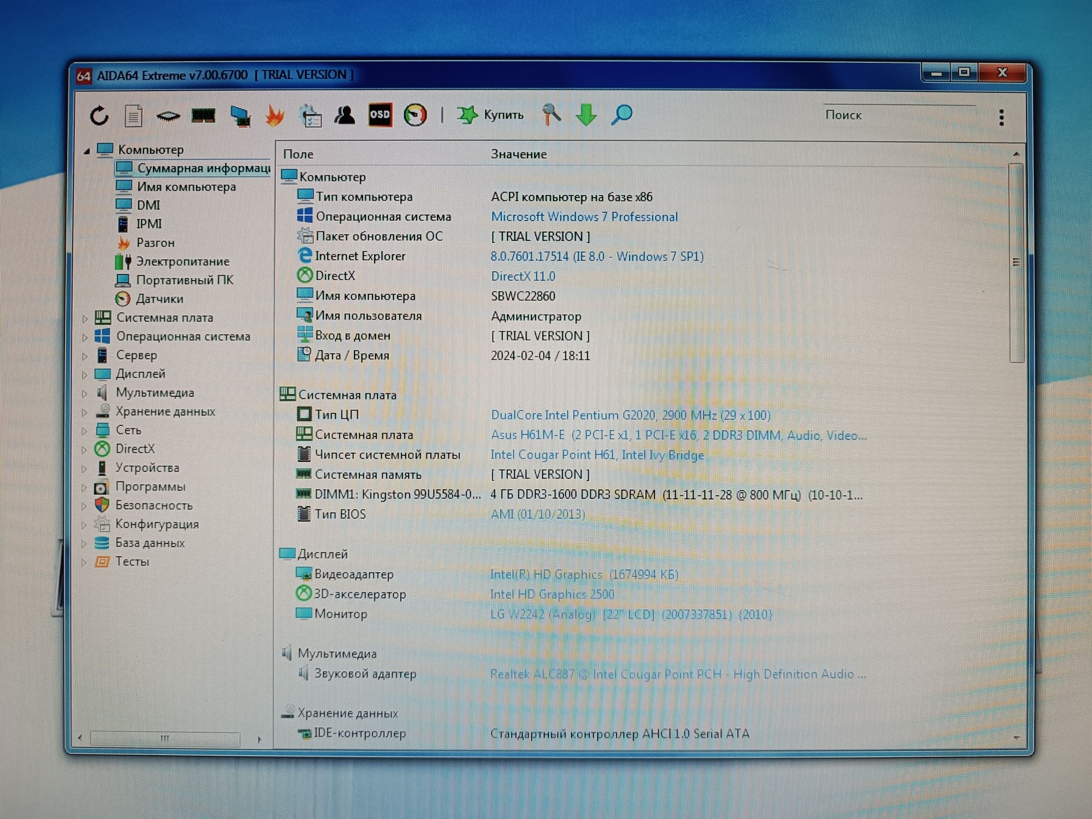This screenshot has width=1092, height=819.
Task: Expand the Сервер tree node
Action: [x=85, y=356]
